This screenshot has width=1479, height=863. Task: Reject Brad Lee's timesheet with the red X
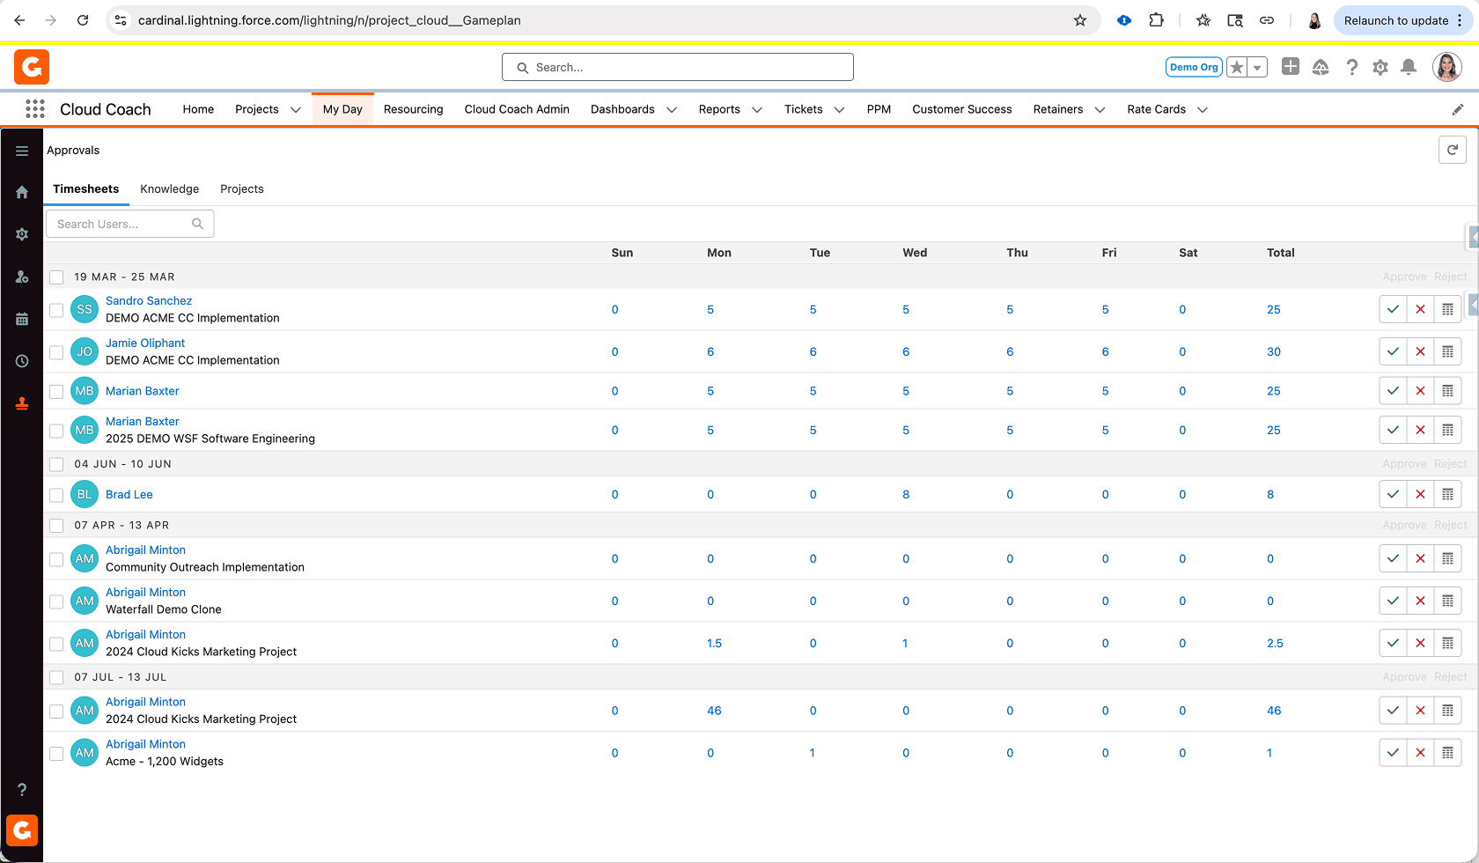point(1420,494)
